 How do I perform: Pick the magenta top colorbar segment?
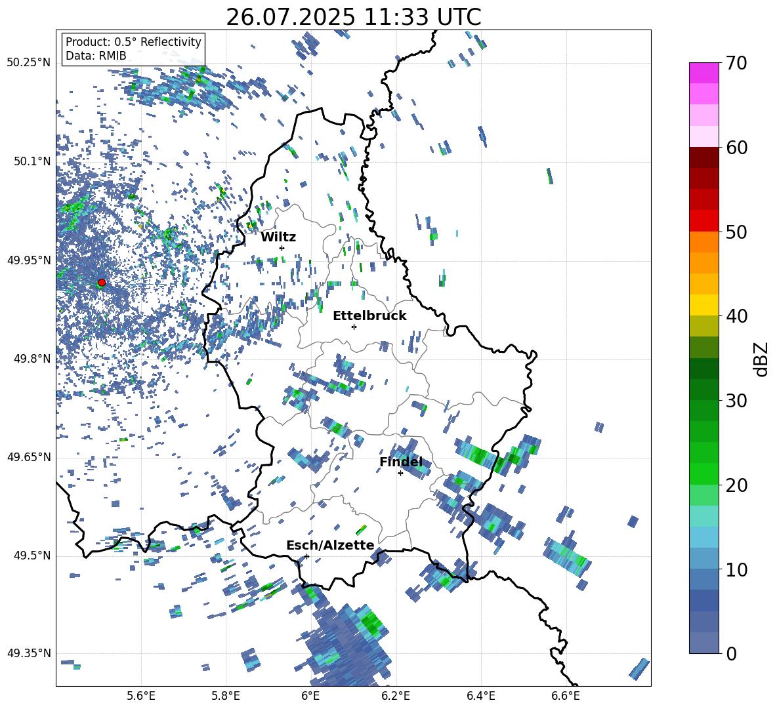tap(703, 73)
